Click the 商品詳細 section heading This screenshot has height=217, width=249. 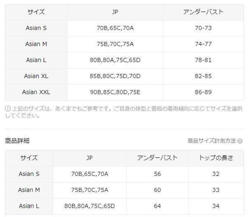[x=17, y=141]
